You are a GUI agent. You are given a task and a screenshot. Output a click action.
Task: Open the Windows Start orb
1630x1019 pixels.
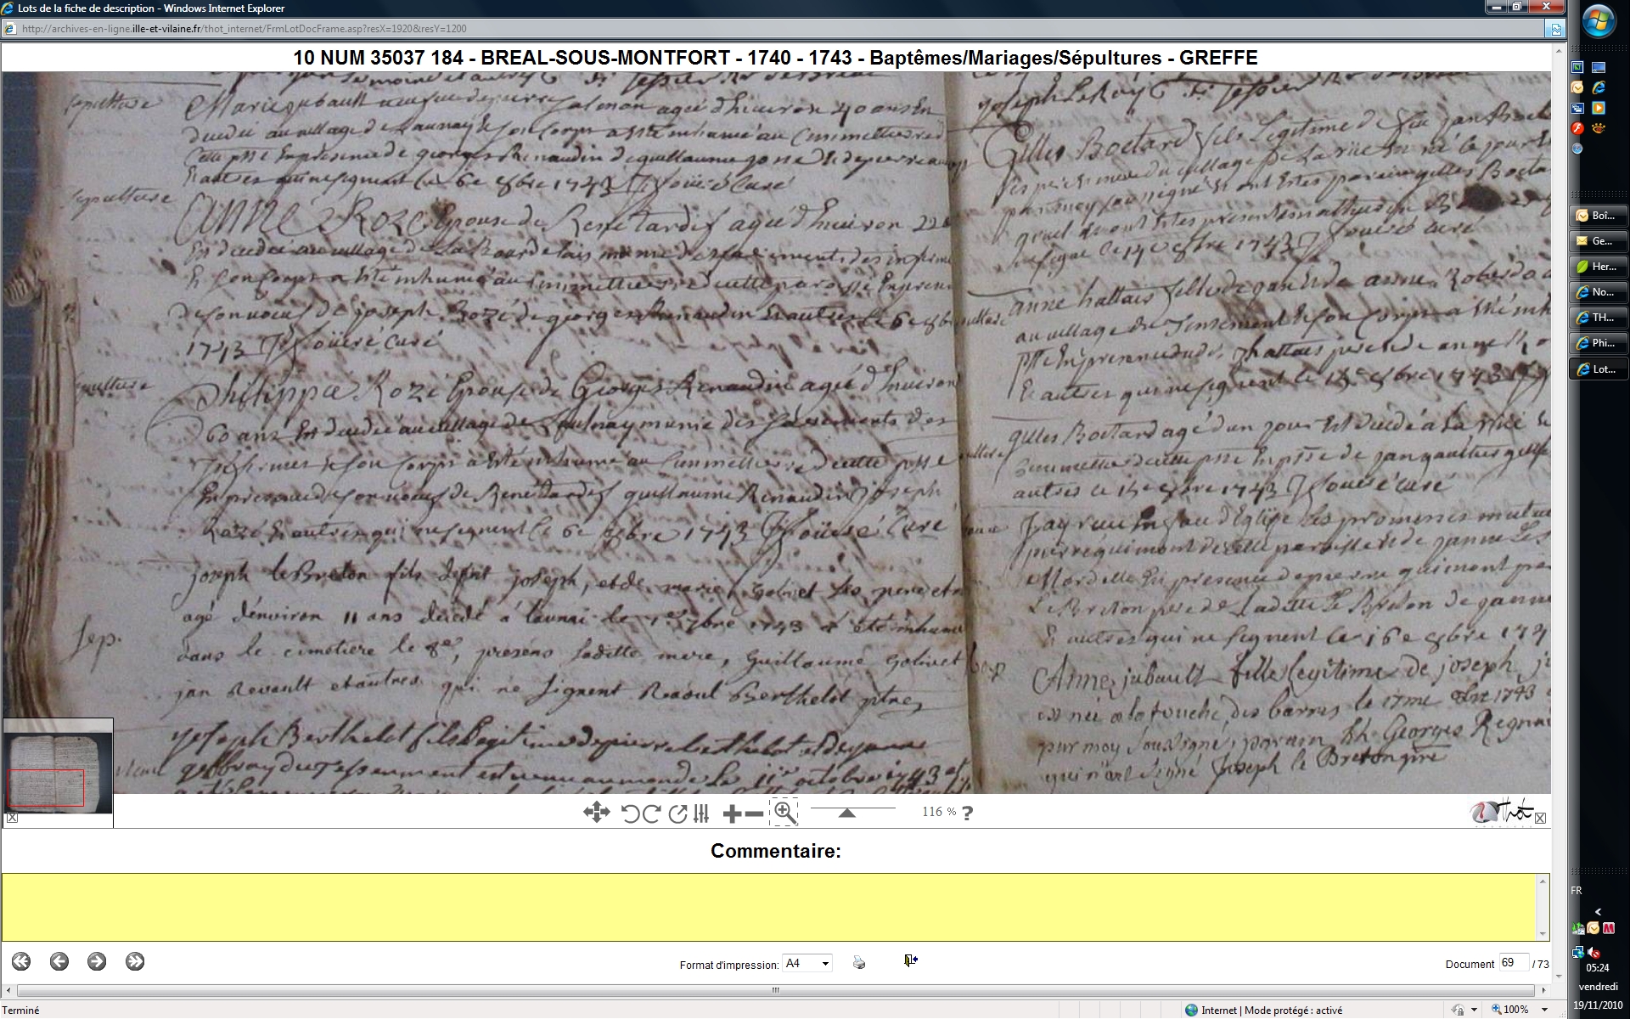[1599, 22]
